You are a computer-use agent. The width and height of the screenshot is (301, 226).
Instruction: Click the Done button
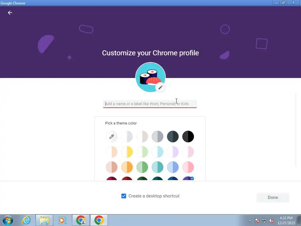click(x=273, y=197)
